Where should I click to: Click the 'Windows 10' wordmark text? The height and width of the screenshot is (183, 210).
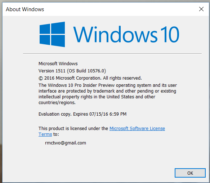click(126, 35)
